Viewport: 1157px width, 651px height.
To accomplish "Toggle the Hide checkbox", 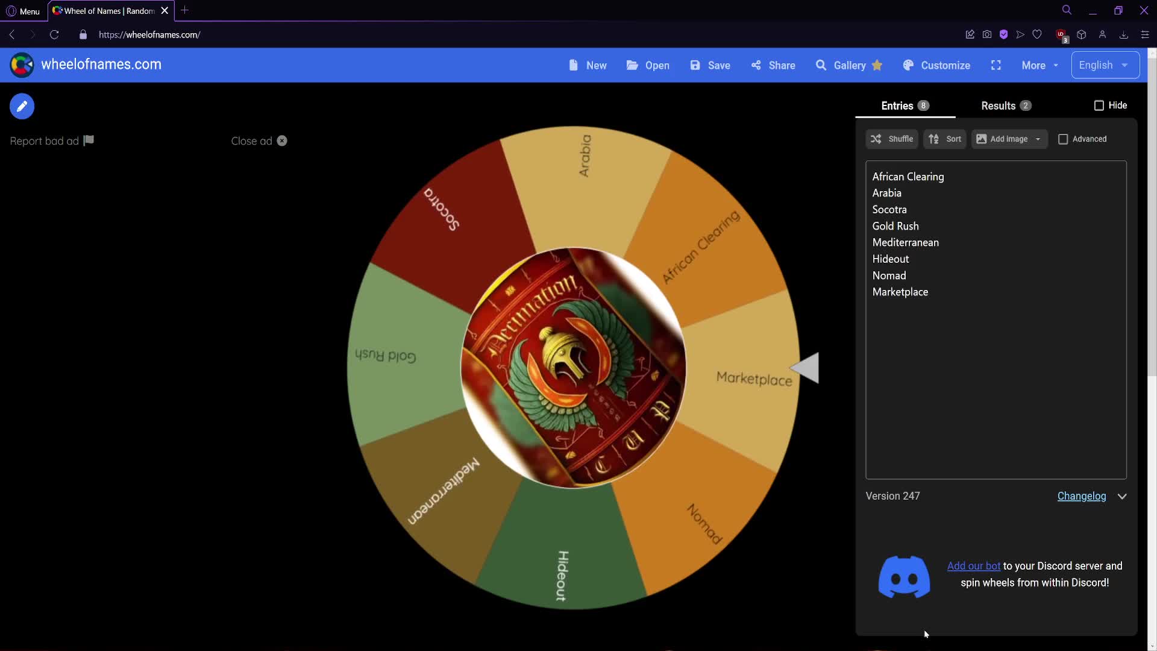I will pyautogui.click(x=1099, y=105).
